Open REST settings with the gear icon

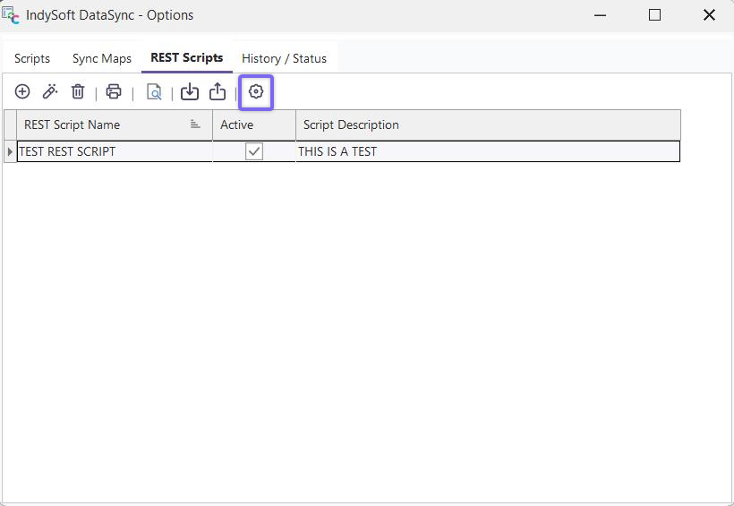tap(256, 91)
